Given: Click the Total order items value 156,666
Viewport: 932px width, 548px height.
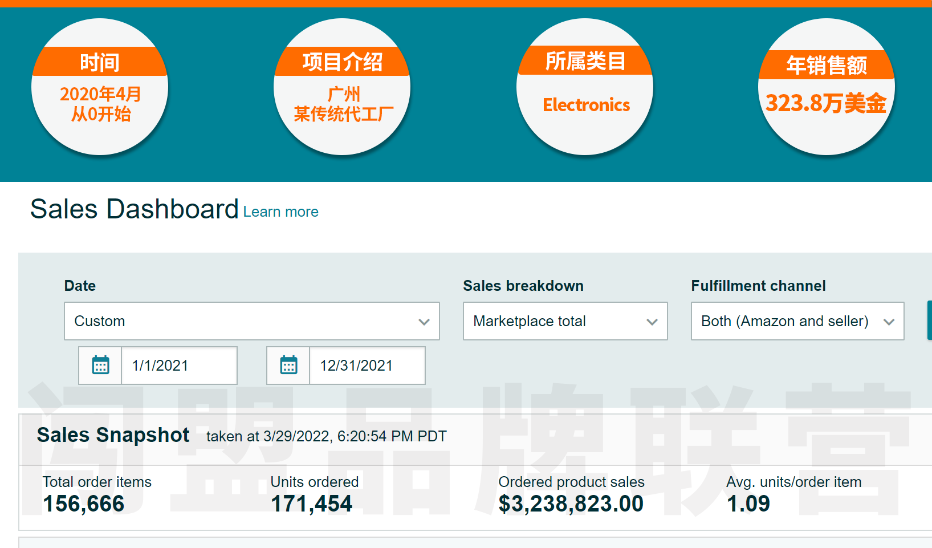Looking at the screenshot, I should point(84,504).
